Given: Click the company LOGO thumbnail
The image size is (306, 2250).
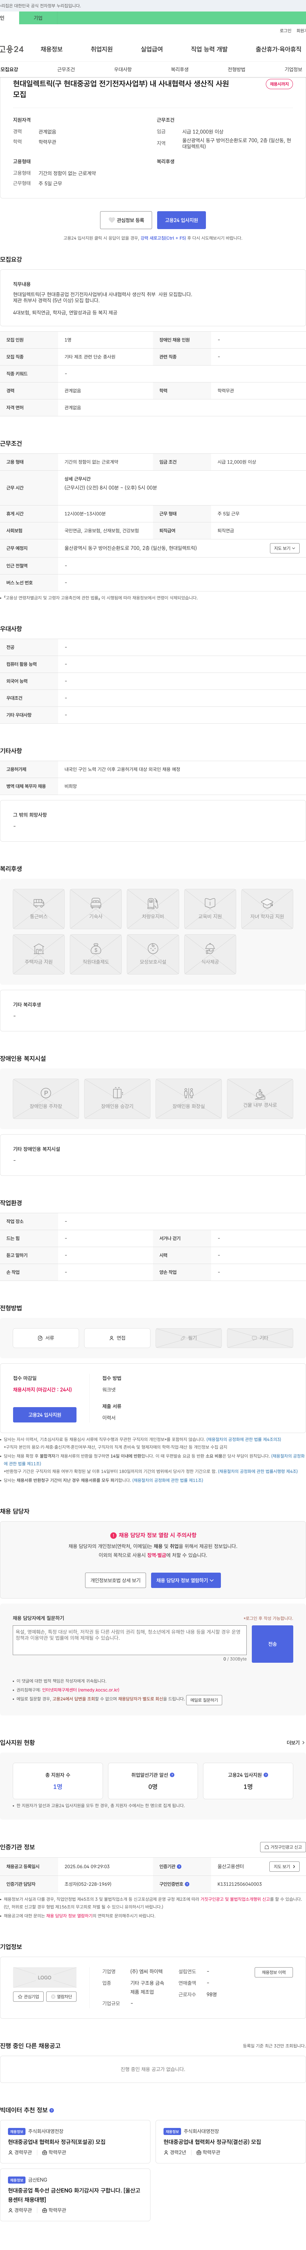Looking at the screenshot, I should tap(44, 1977).
